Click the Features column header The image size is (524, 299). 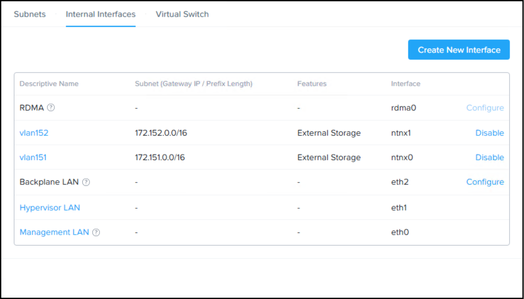(x=312, y=84)
